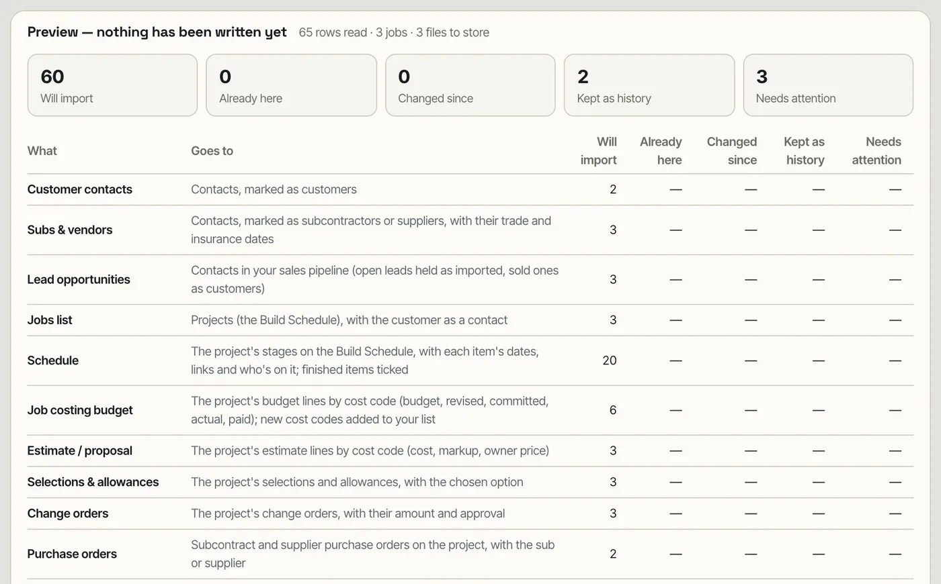
Task: Click the "Kept as history" table column header
Action: [x=804, y=151]
